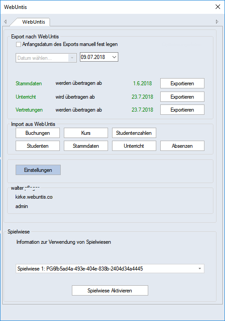Import Buchungen from WebUntis

37,133
